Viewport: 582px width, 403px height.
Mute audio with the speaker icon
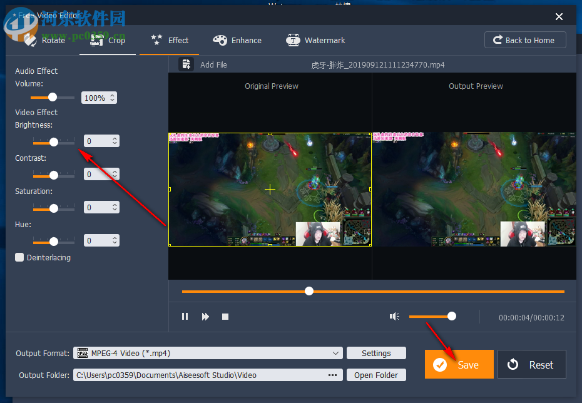[x=395, y=316]
